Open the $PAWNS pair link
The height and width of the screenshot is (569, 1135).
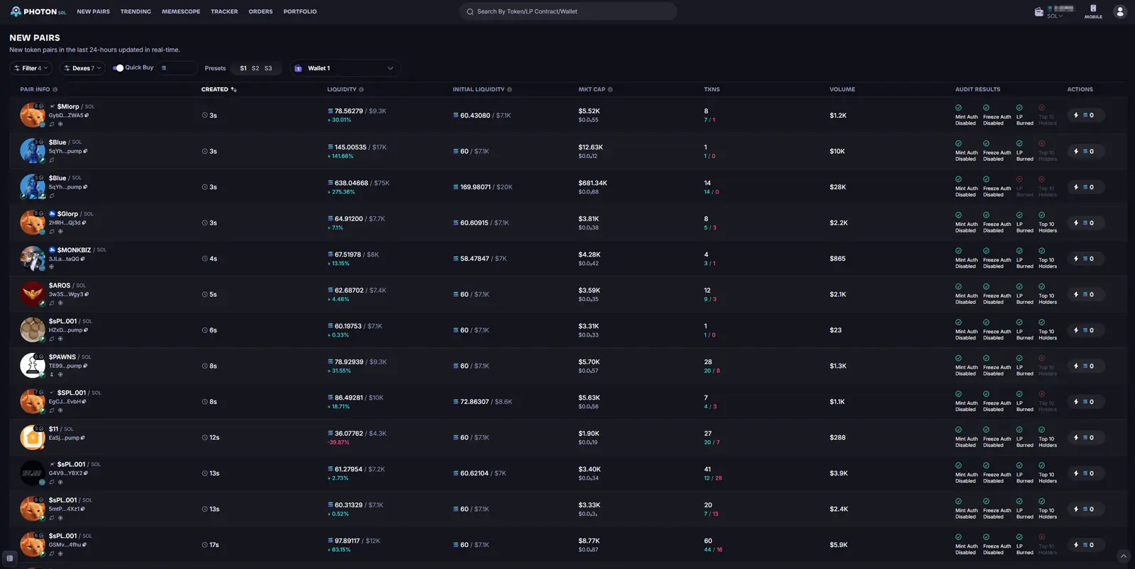pyautogui.click(x=62, y=357)
